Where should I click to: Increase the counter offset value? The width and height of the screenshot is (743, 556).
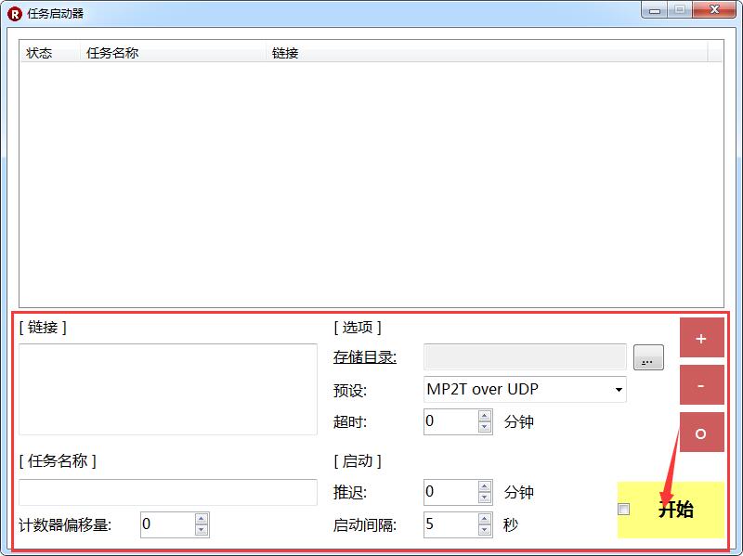coord(202,519)
